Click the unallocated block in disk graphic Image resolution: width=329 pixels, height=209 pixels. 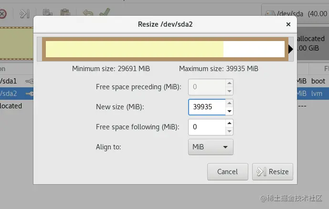(313, 43)
